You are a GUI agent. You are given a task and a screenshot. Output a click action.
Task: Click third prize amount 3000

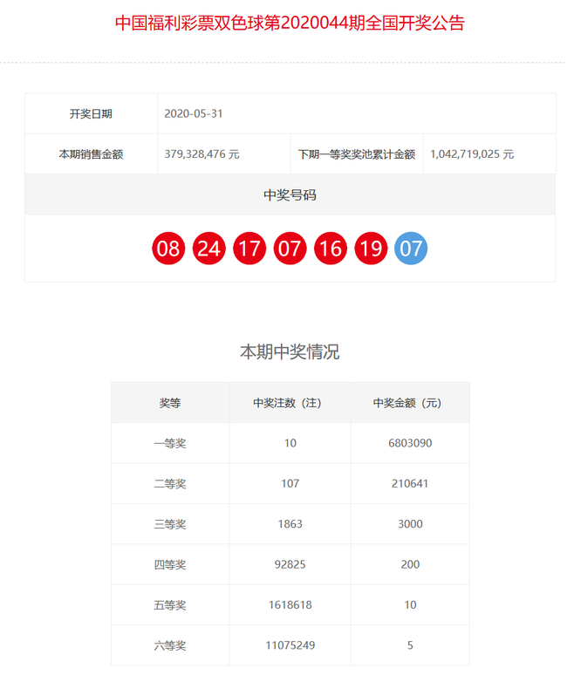410,524
